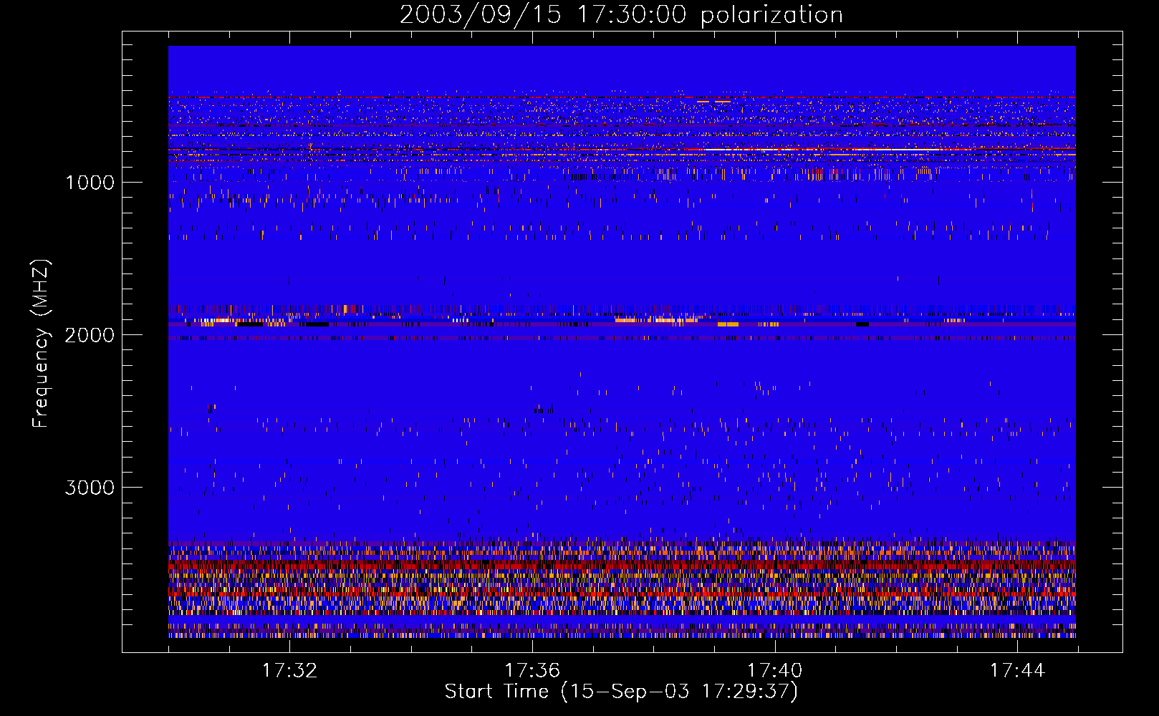Click the 17:40 time tick label
1159x716 pixels.
[775, 671]
